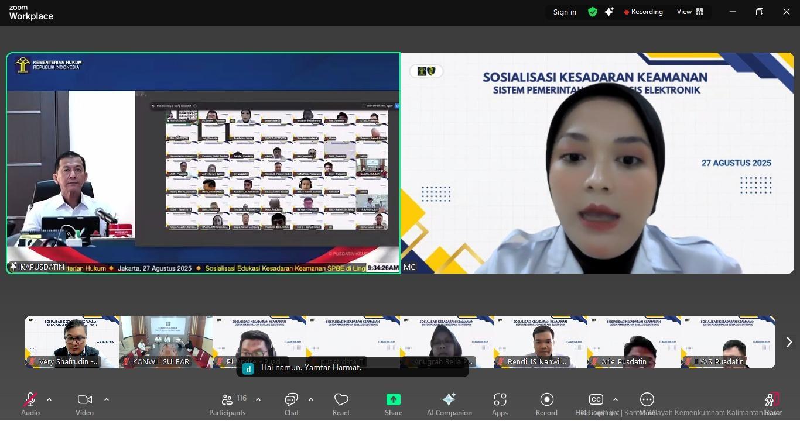
Task: Click the KAPUSDATIN speaker video tile
Action: [x=203, y=163]
